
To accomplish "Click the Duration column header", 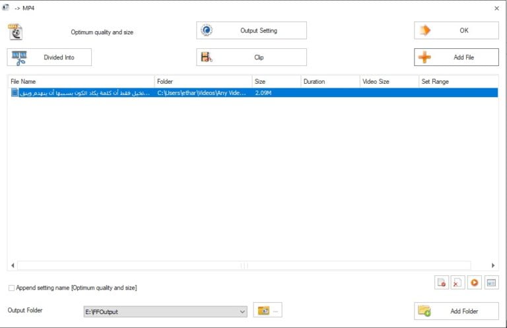I will pyautogui.click(x=329, y=81).
